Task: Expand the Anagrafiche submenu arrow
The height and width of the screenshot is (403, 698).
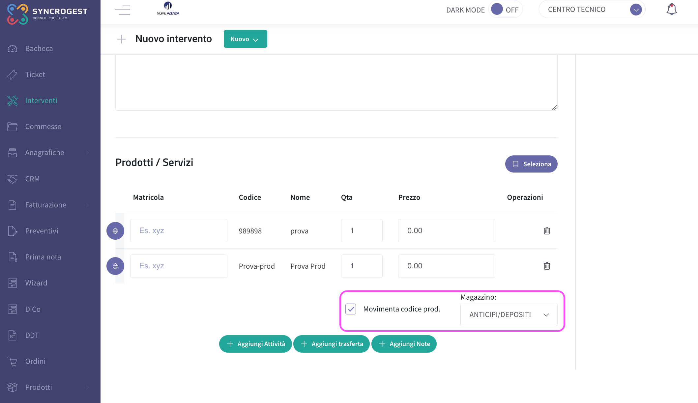Action: (x=87, y=153)
